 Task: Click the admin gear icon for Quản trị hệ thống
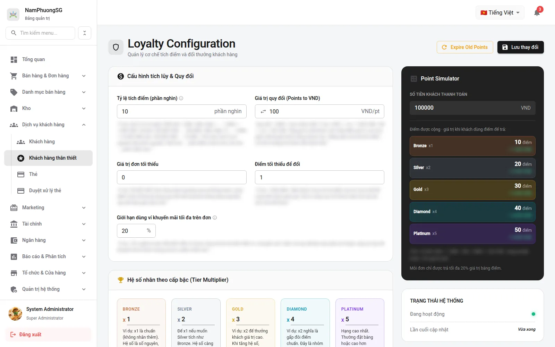[x=14, y=289]
